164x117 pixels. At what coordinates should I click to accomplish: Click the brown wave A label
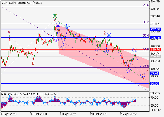click(9, 32)
